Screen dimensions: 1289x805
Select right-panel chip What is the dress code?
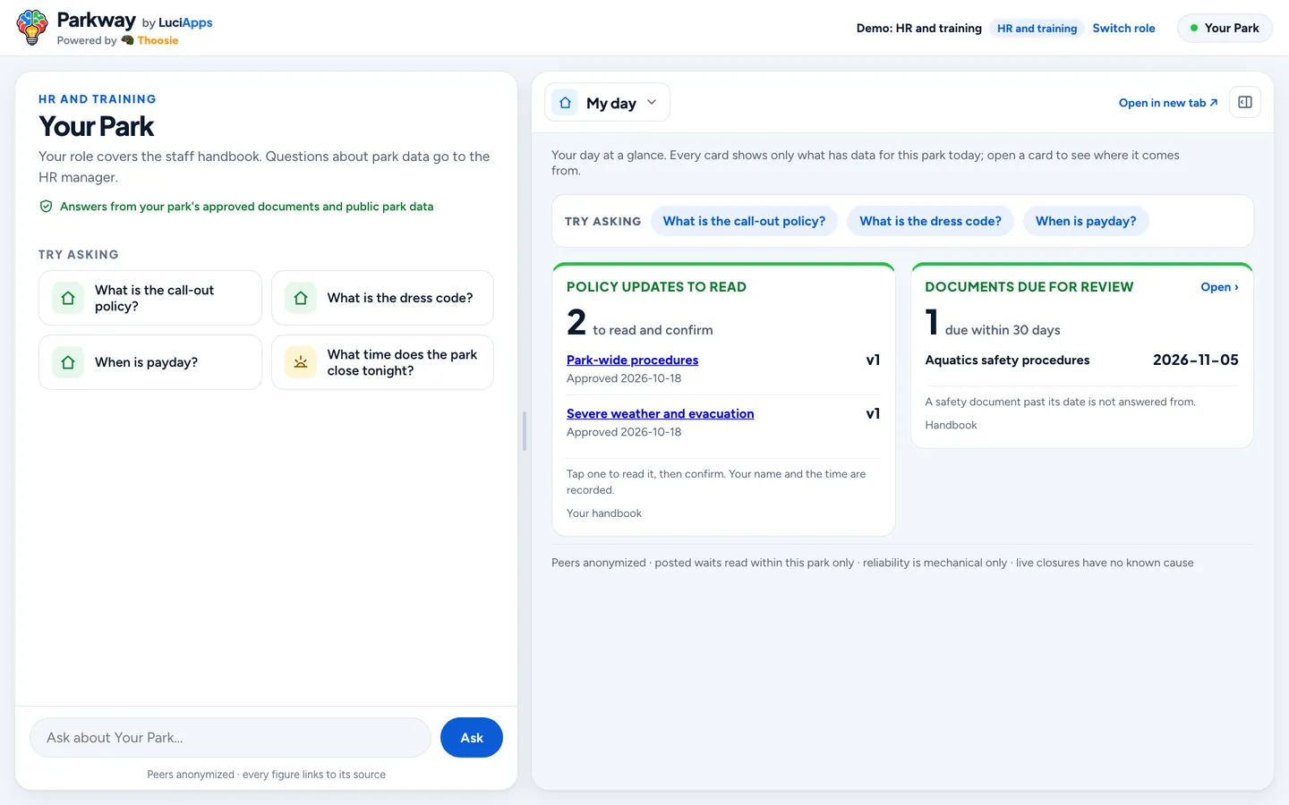click(x=930, y=221)
